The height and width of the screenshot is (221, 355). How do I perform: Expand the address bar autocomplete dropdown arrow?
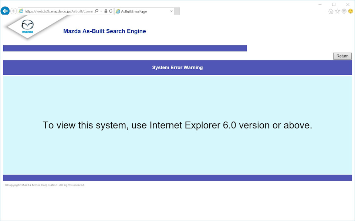(x=101, y=11)
